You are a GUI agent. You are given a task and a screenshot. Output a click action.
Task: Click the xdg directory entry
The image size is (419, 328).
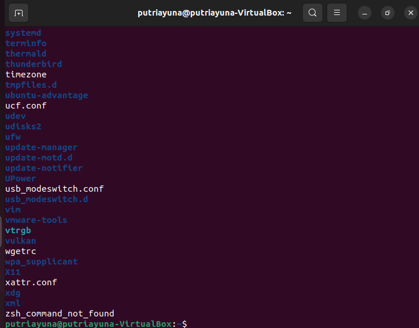(x=13, y=293)
